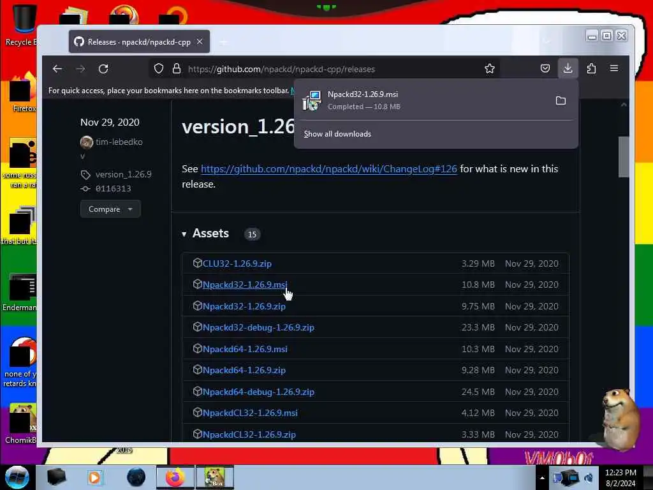The height and width of the screenshot is (490, 653).
Task: Download Npackd64-1.26.9.msi
Action: point(245,349)
